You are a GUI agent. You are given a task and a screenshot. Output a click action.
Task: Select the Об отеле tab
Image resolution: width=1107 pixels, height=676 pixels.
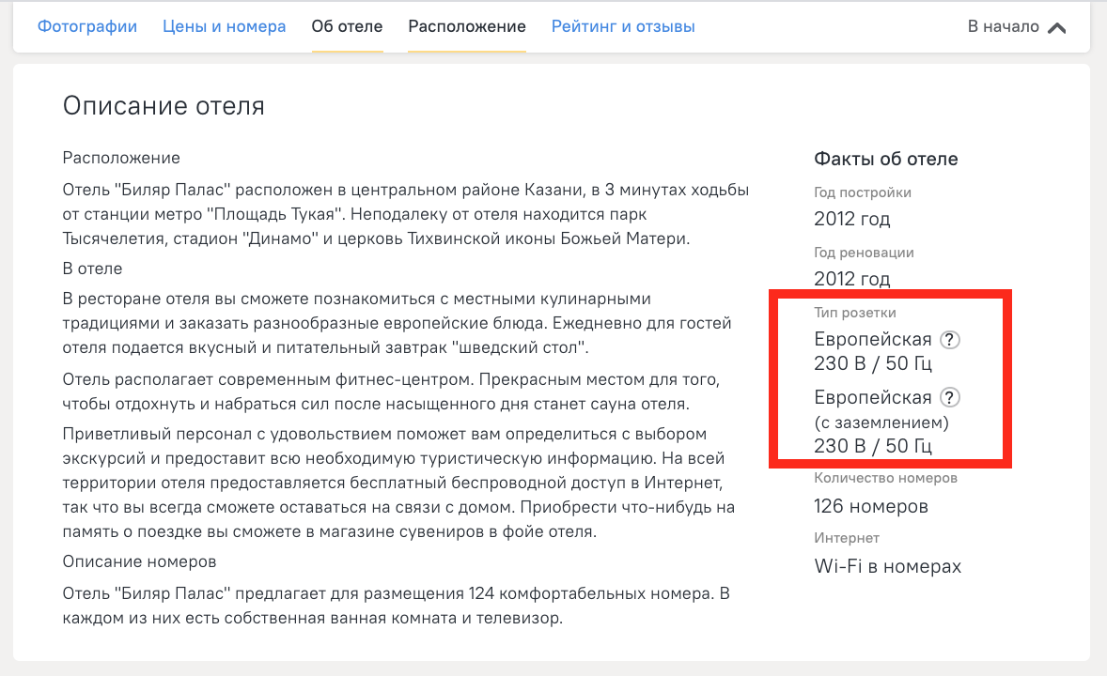tap(347, 26)
